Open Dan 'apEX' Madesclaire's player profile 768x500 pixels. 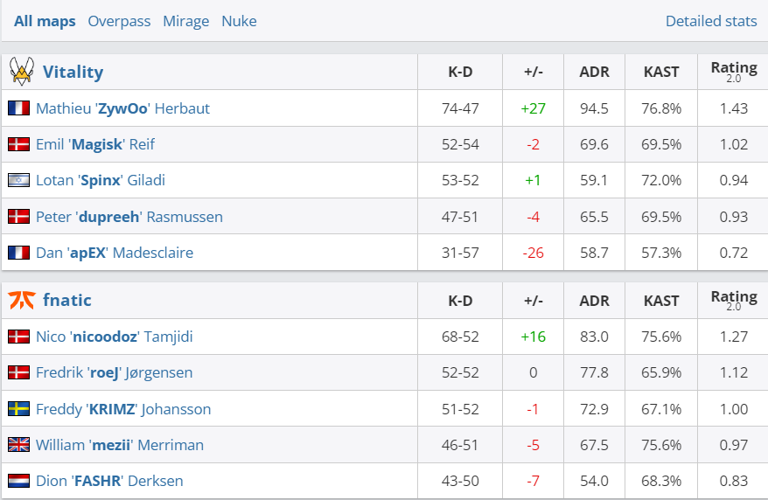click(x=115, y=253)
